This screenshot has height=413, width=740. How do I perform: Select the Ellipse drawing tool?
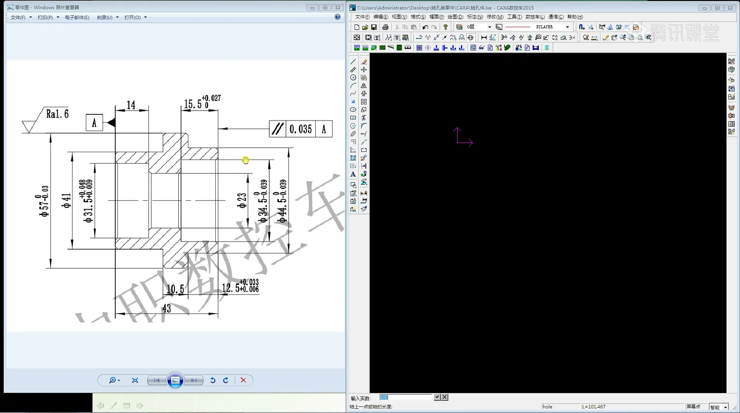click(353, 110)
